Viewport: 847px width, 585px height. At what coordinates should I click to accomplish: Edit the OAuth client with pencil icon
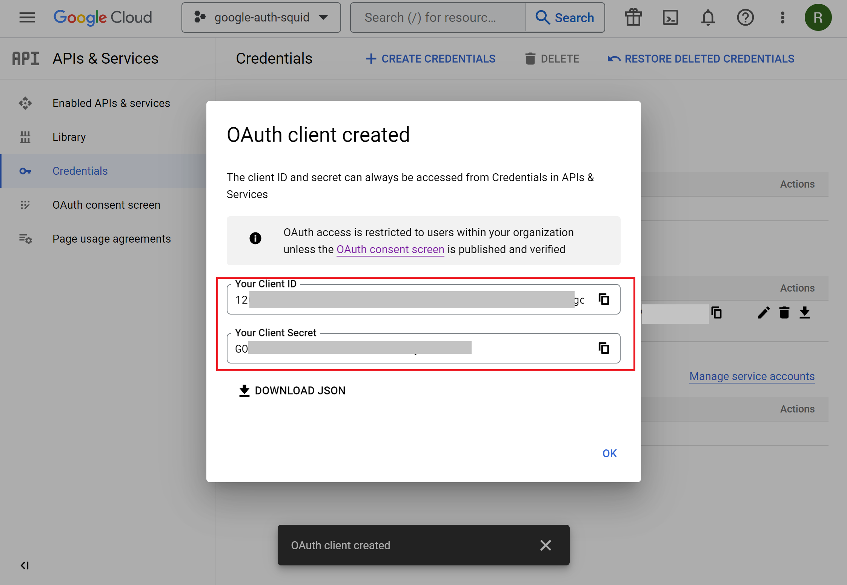pyautogui.click(x=764, y=313)
